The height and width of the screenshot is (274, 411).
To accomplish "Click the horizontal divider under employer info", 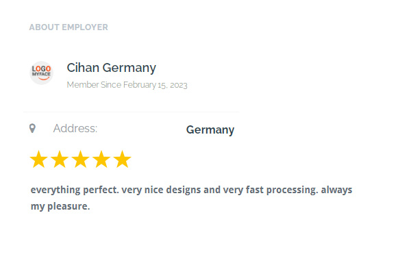I will 132,112.
